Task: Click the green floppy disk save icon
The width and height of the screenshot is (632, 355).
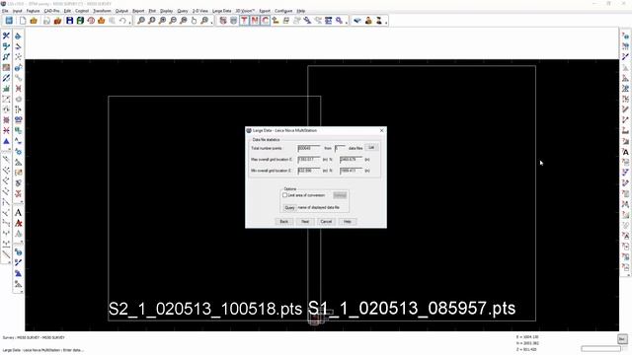Action: (x=80, y=21)
